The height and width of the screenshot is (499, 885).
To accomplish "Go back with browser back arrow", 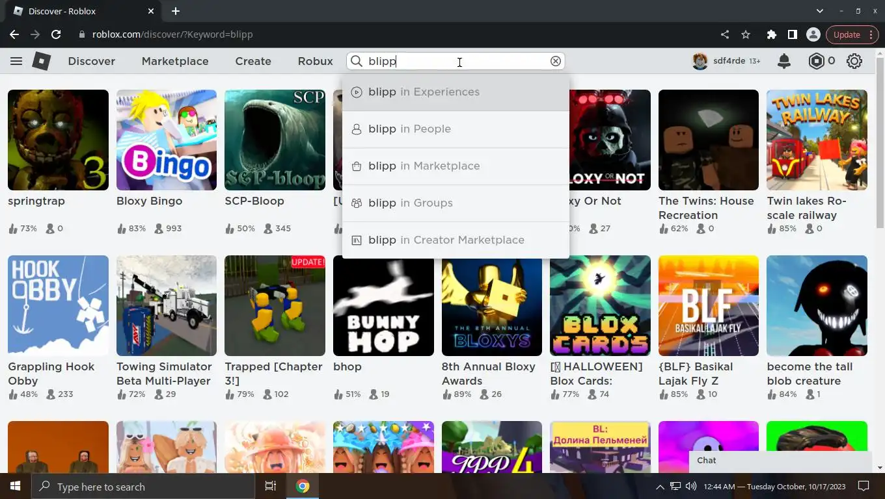I will [14, 34].
